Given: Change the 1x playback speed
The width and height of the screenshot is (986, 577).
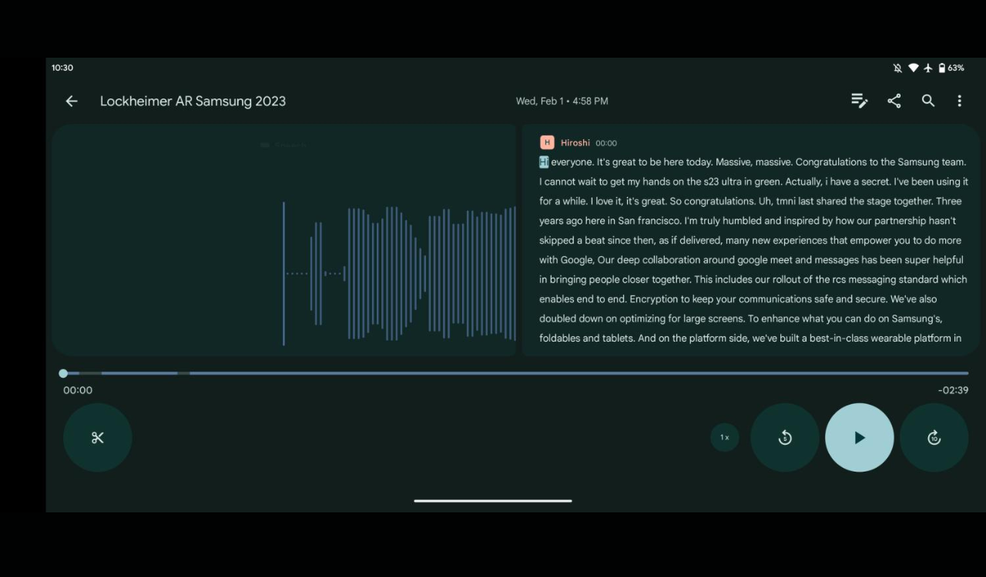Looking at the screenshot, I should [725, 438].
